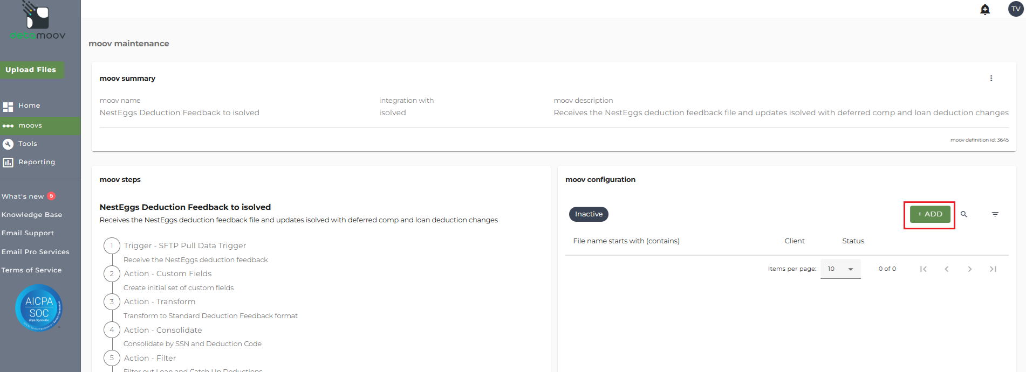1026x372 pixels.
Task: Select step 5 circle in moov steps
Action: click(x=112, y=358)
